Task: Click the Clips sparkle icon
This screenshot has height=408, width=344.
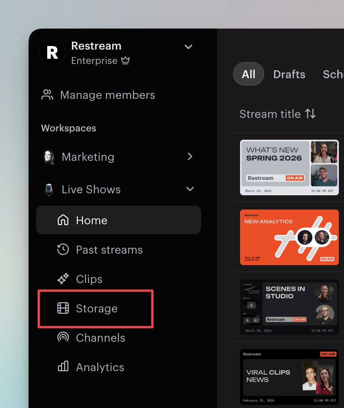Action: (x=63, y=279)
